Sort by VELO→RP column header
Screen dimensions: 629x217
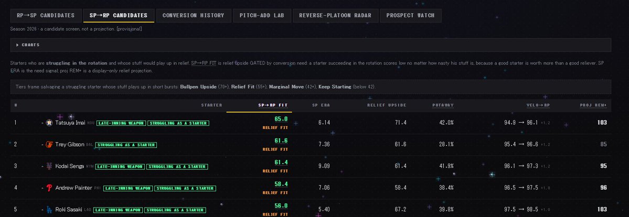(538, 105)
